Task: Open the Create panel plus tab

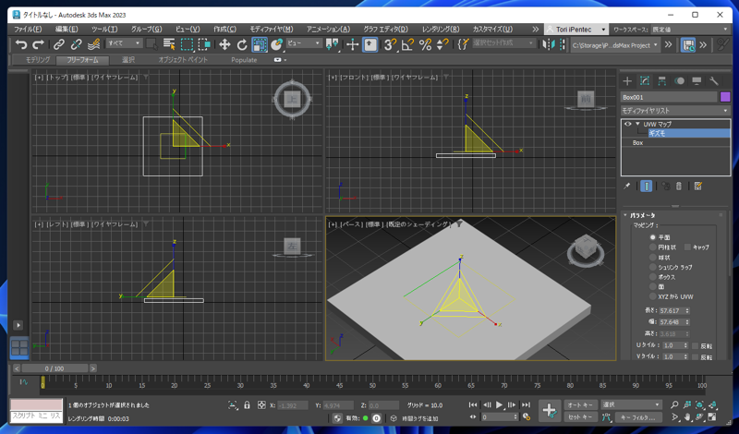Action: (627, 81)
